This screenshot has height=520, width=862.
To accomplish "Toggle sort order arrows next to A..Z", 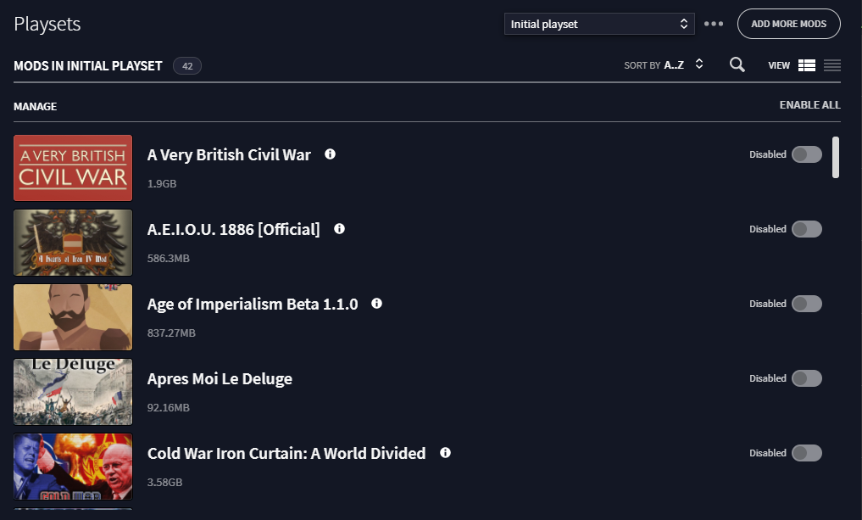I will pos(699,64).
